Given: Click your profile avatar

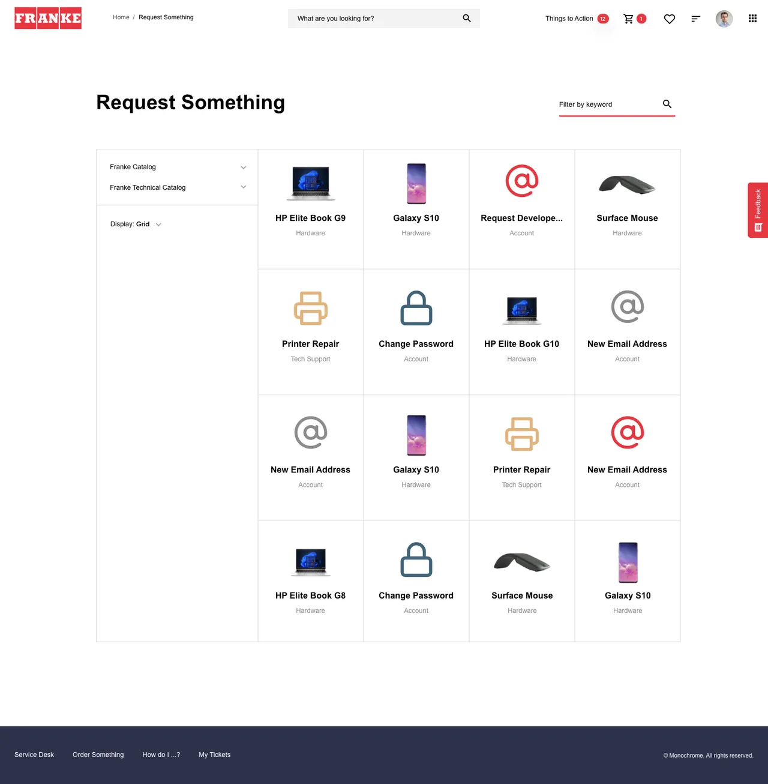Looking at the screenshot, I should click(x=724, y=19).
